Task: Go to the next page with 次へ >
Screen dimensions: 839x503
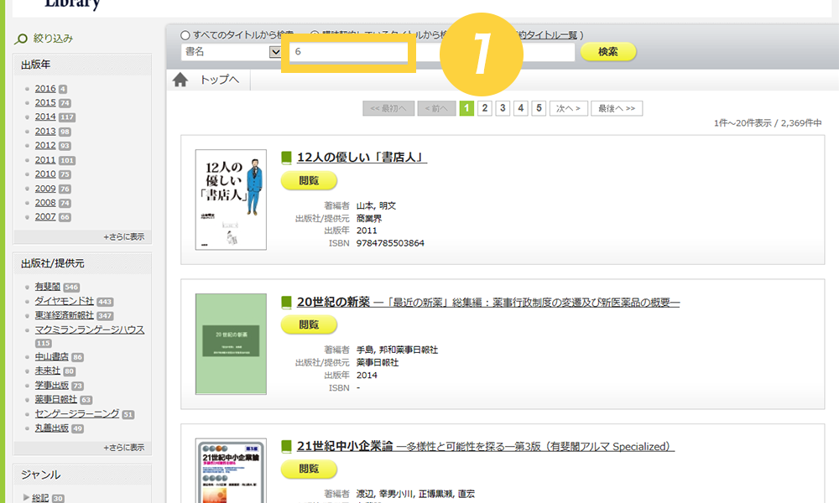Action: pos(568,108)
